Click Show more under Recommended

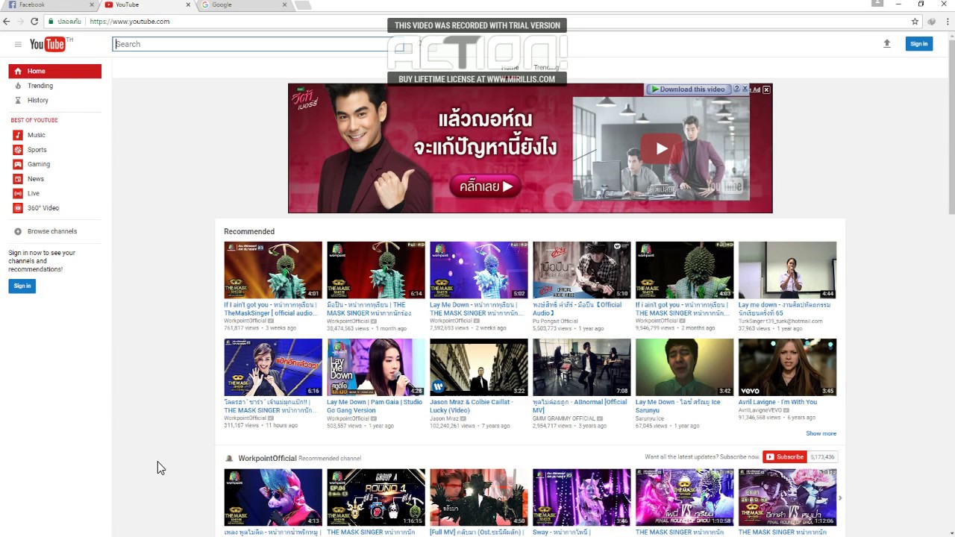pos(821,433)
